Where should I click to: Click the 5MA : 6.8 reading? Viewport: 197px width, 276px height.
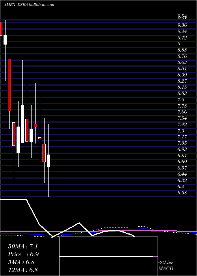(21, 262)
